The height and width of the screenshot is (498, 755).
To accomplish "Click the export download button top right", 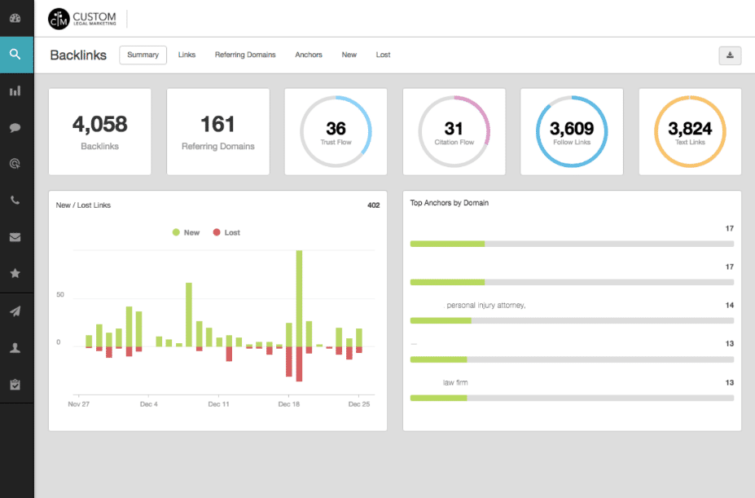I will pyautogui.click(x=730, y=55).
